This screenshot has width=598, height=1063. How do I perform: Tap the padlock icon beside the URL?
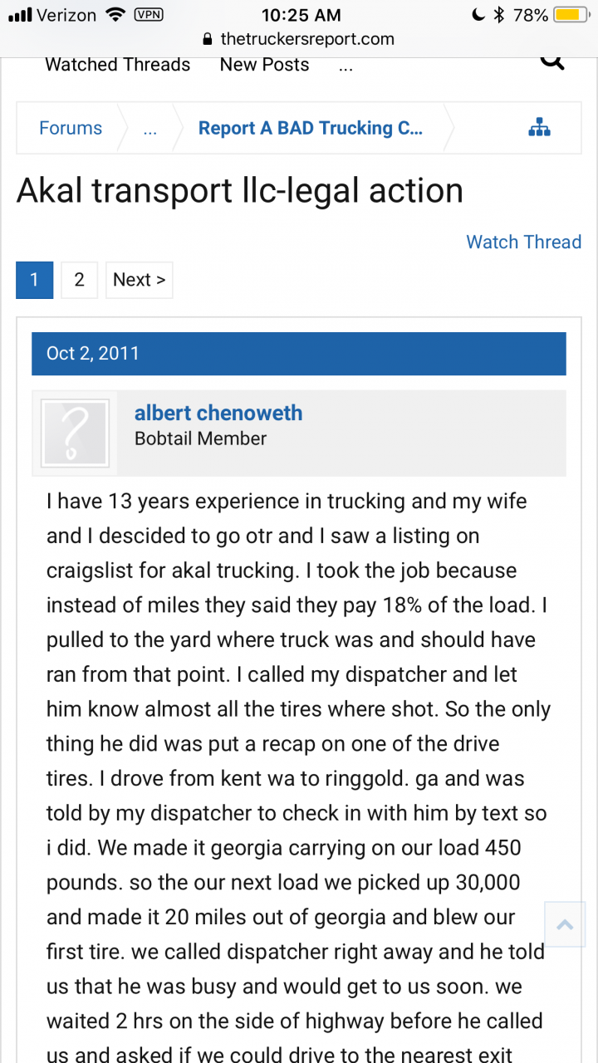click(208, 39)
